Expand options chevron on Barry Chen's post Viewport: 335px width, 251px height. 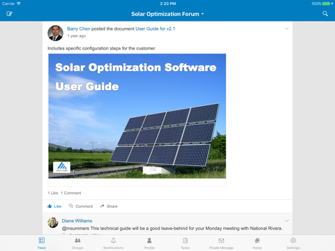click(x=287, y=29)
